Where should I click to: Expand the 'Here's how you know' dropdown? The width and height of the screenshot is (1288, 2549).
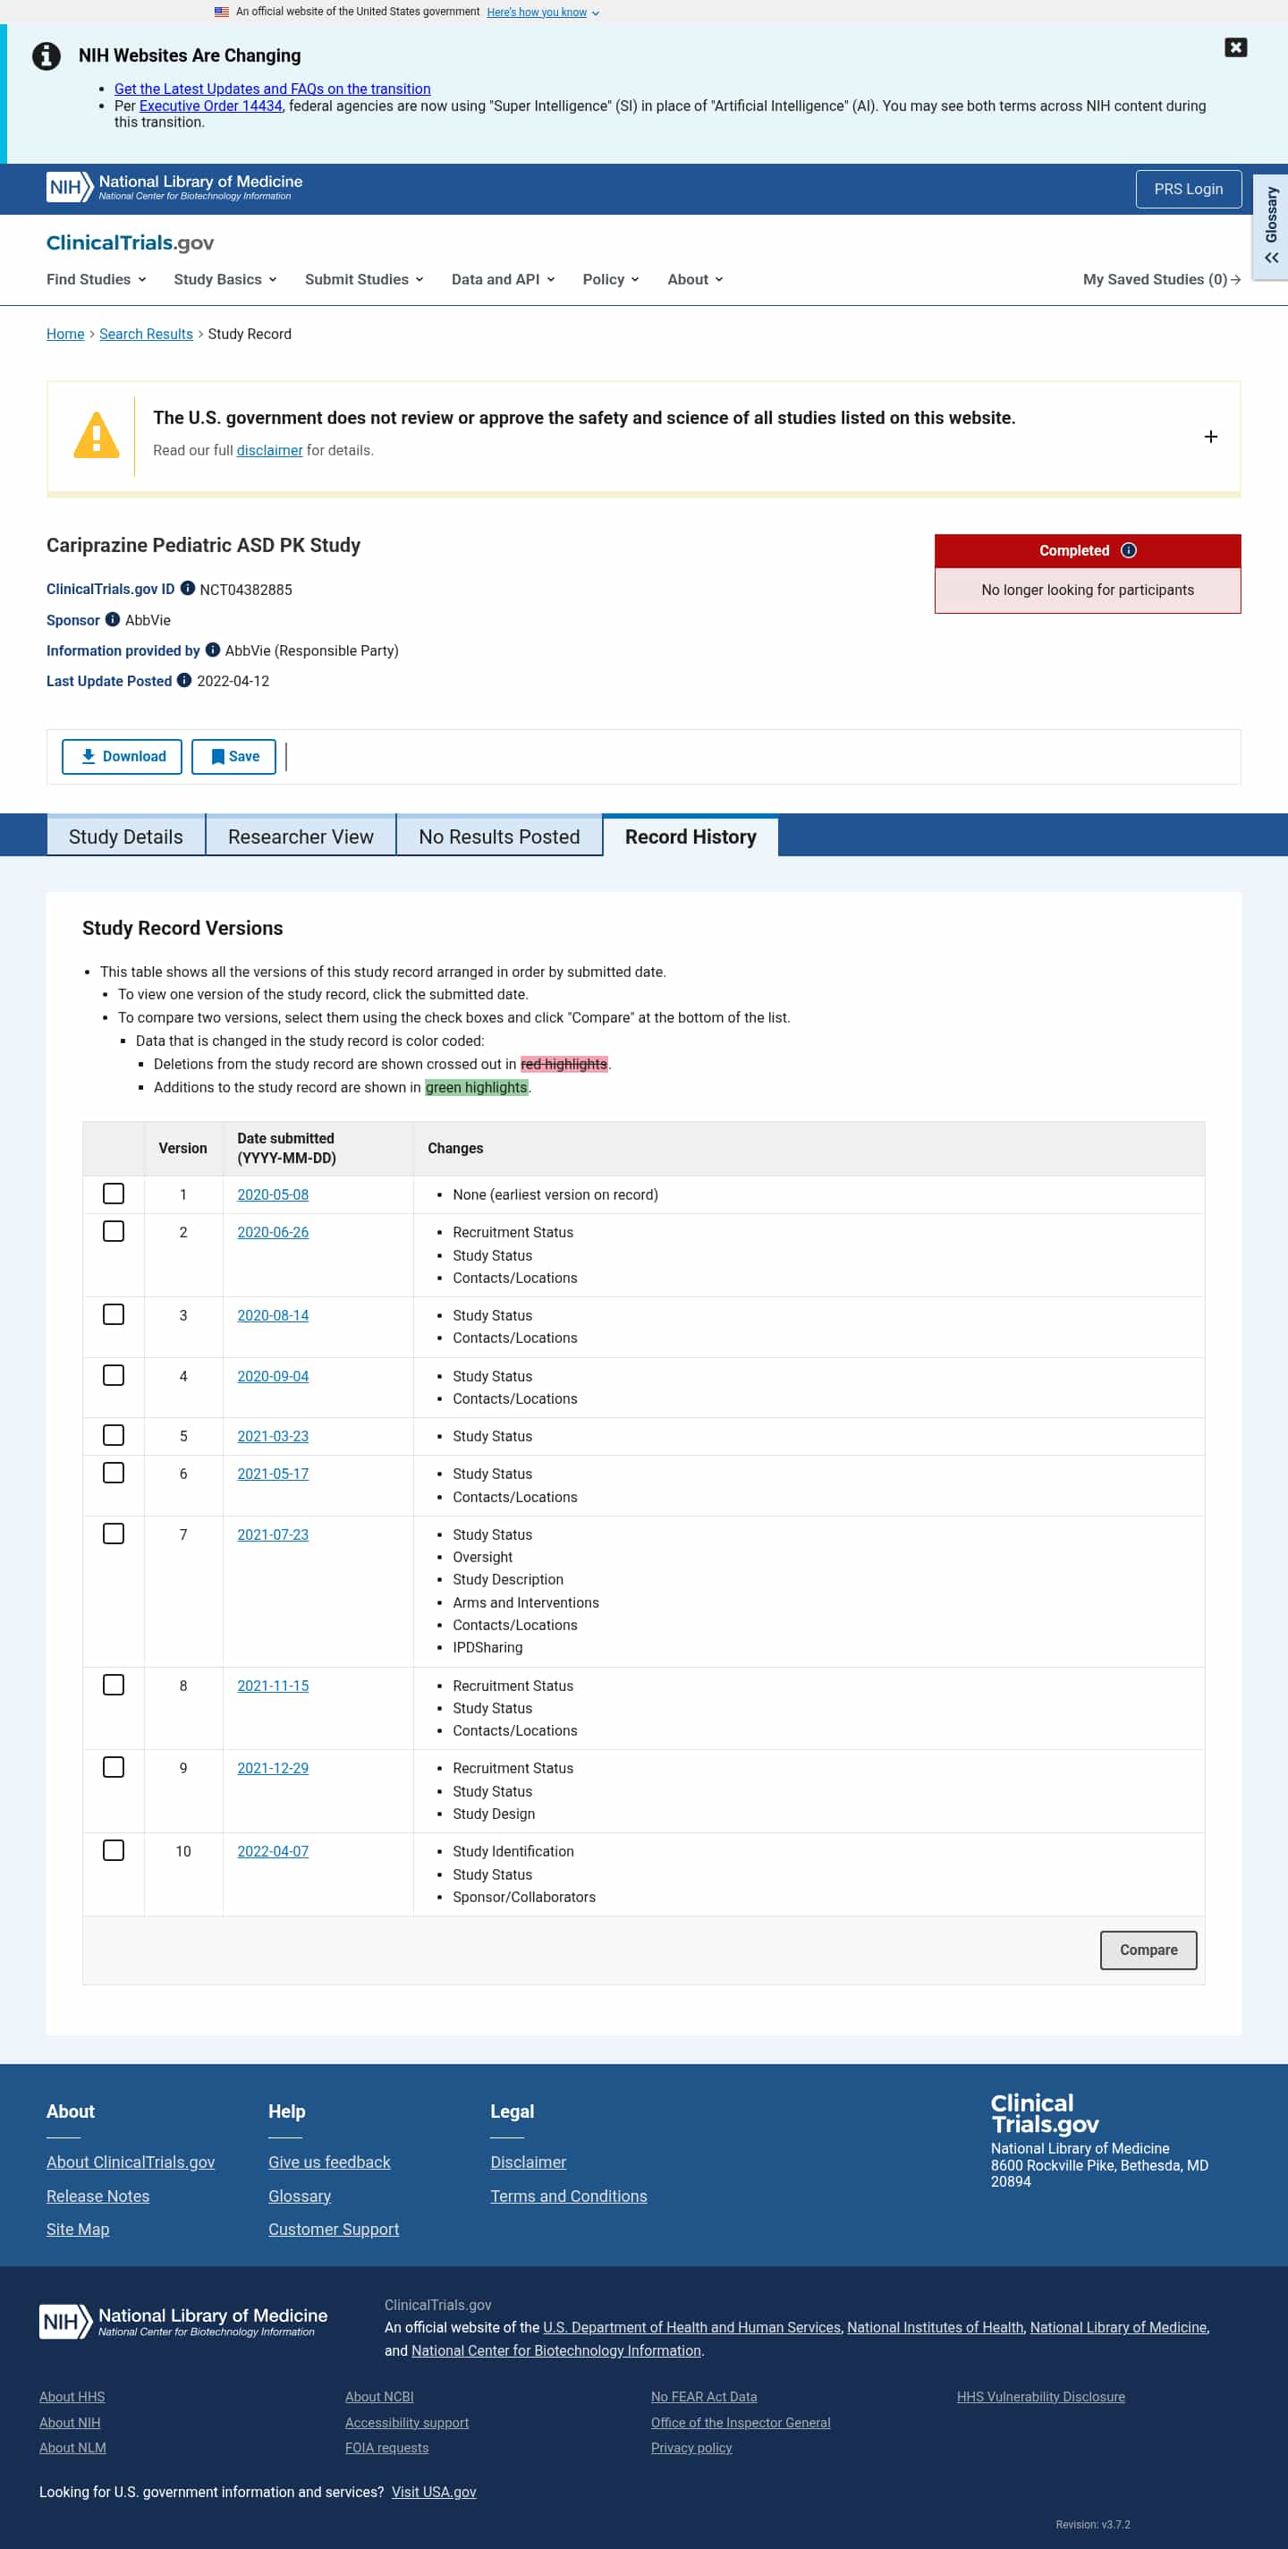[x=543, y=12]
